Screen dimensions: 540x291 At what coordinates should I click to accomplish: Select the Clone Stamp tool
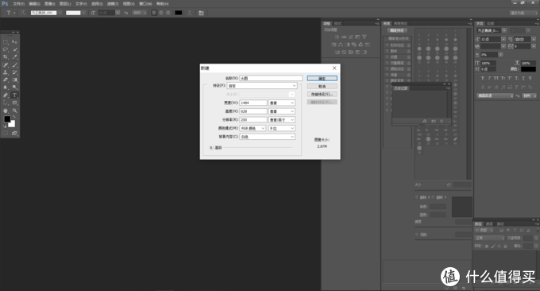pos(6,72)
